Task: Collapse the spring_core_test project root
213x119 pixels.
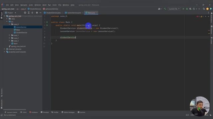Action: coord(4,16)
